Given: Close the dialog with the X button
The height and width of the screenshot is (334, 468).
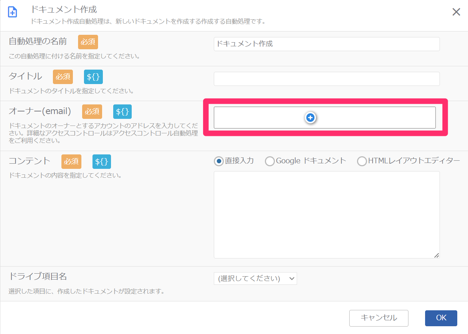Looking at the screenshot, I should [x=456, y=12].
